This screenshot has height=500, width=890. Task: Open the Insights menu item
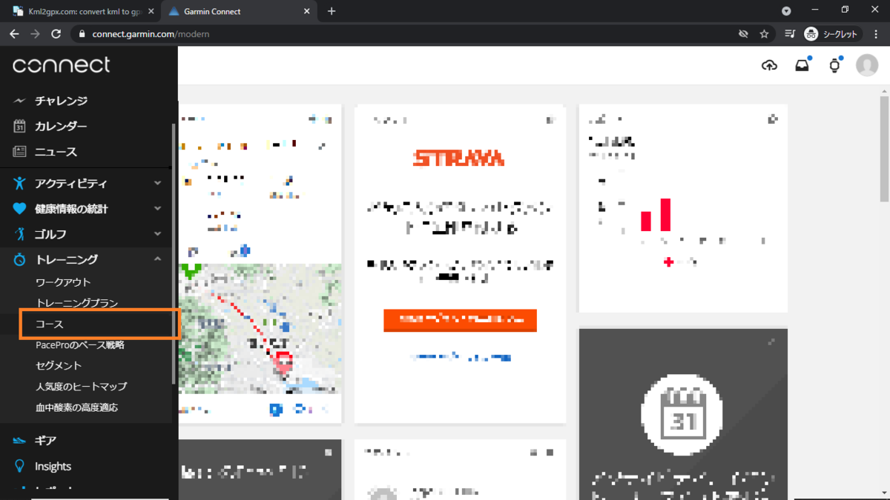[x=53, y=467]
